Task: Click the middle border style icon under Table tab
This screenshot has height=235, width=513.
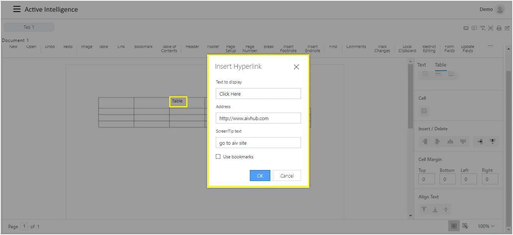Action: click(x=438, y=74)
